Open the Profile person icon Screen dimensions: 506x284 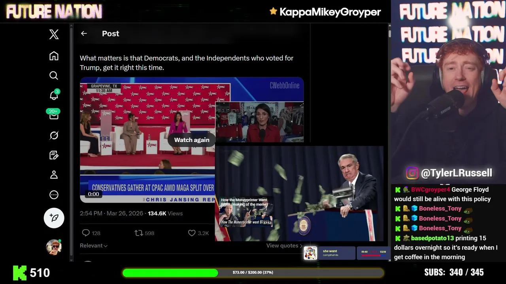coord(54,175)
